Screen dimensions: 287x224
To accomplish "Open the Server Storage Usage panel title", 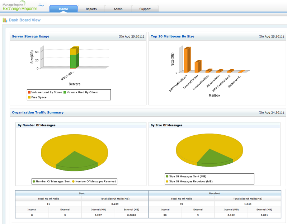I will [x=30, y=36].
